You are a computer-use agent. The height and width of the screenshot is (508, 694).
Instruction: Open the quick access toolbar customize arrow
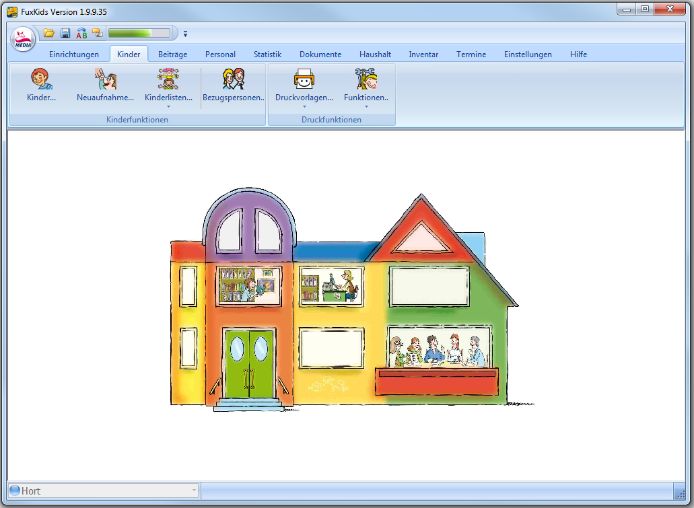[x=186, y=34]
